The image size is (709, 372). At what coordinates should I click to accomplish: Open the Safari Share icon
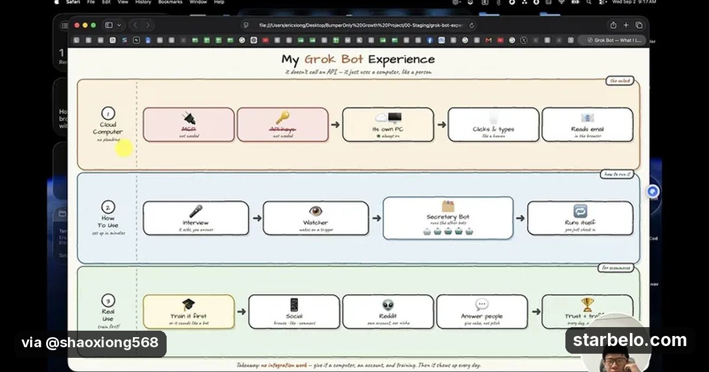click(613, 25)
